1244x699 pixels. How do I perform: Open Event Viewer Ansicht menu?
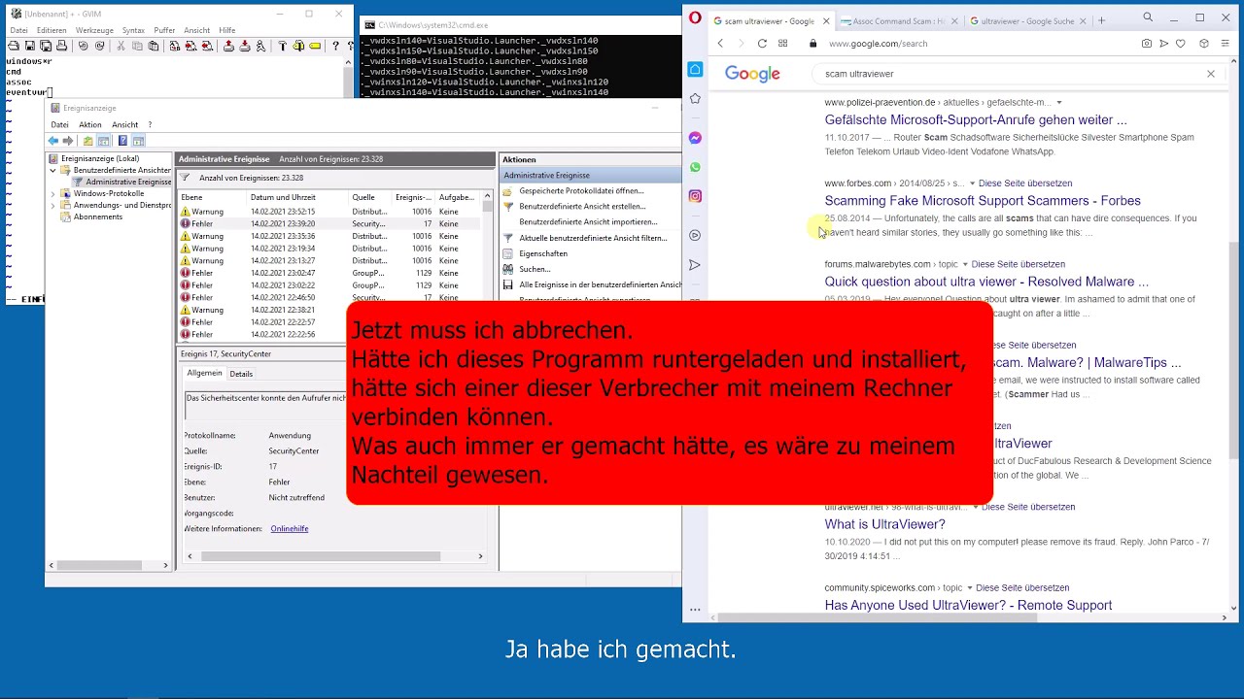(x=124, y=125)
